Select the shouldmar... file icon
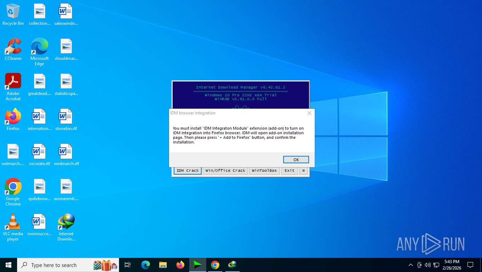Viewport: 482px width, 272px height. click(66, 50)
